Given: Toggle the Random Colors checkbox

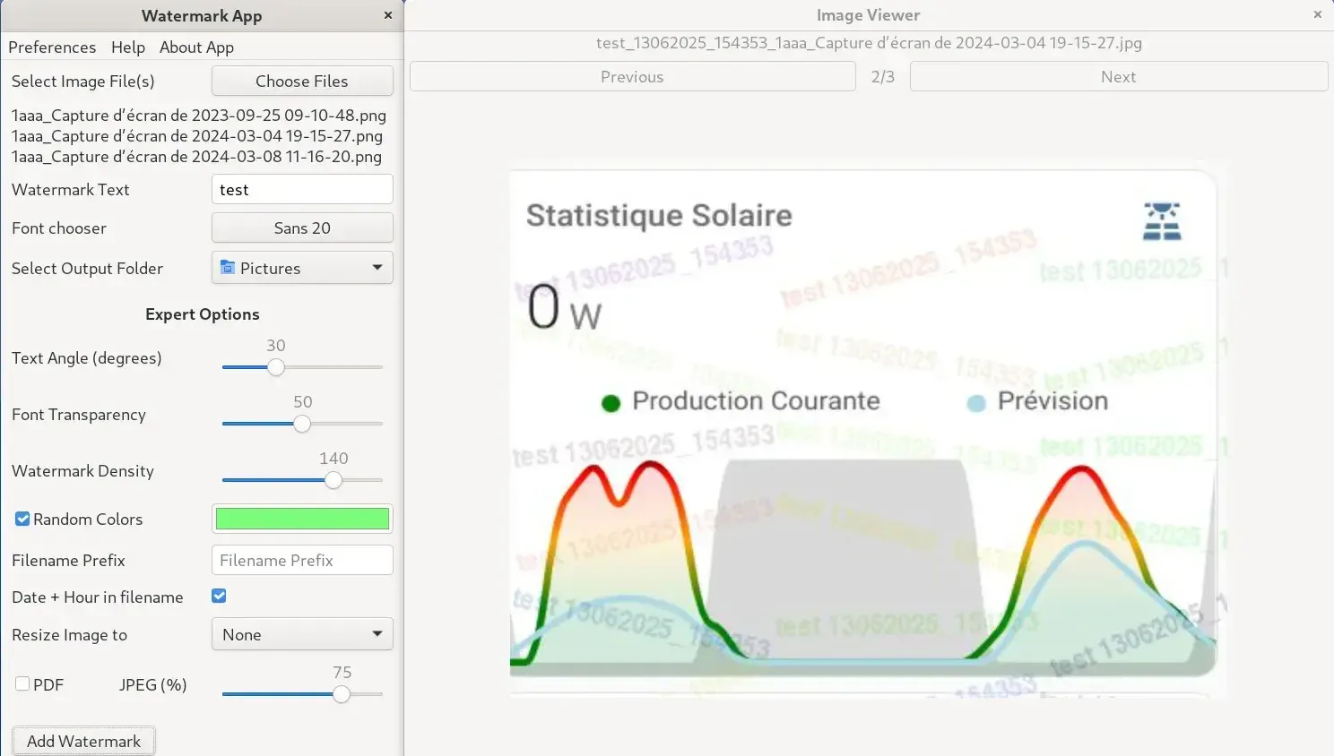Looking at the screenshot, I should [x=22, y=519].
